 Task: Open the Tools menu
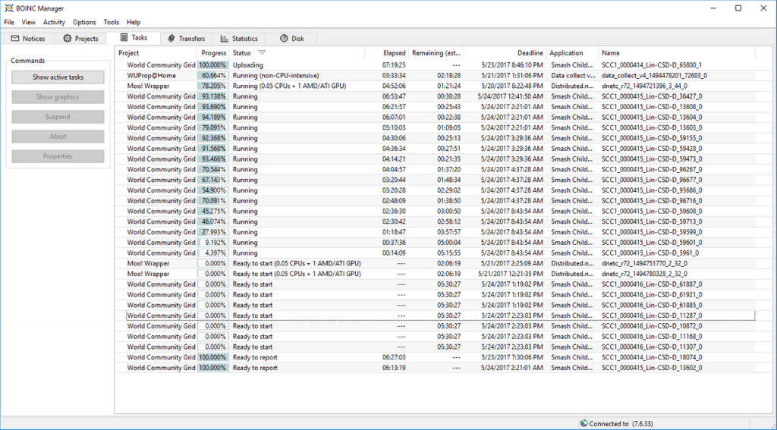coord(111,22)
